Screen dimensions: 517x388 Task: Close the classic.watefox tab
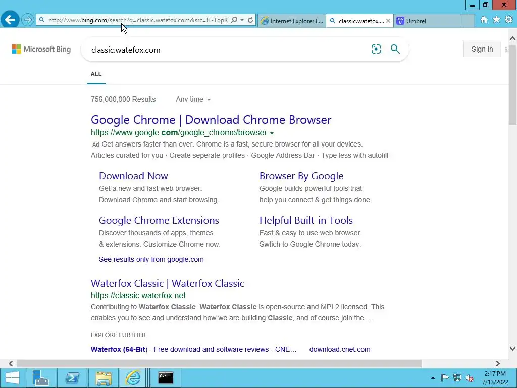tap(388, 21)
